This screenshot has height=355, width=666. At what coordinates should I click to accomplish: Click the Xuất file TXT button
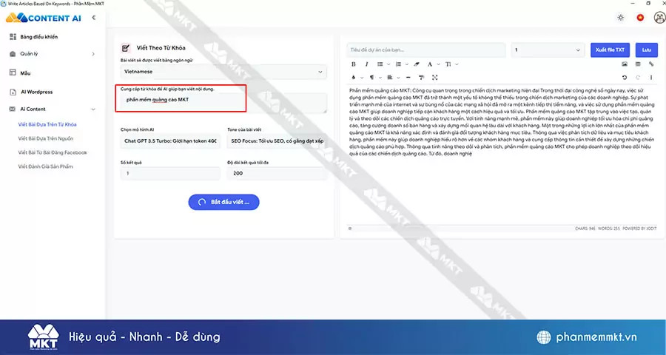[610, 50]
